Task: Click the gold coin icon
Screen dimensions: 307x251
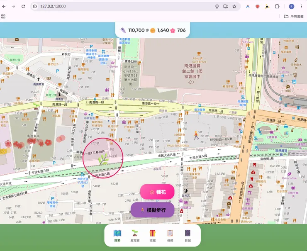Action: point(153,31)
